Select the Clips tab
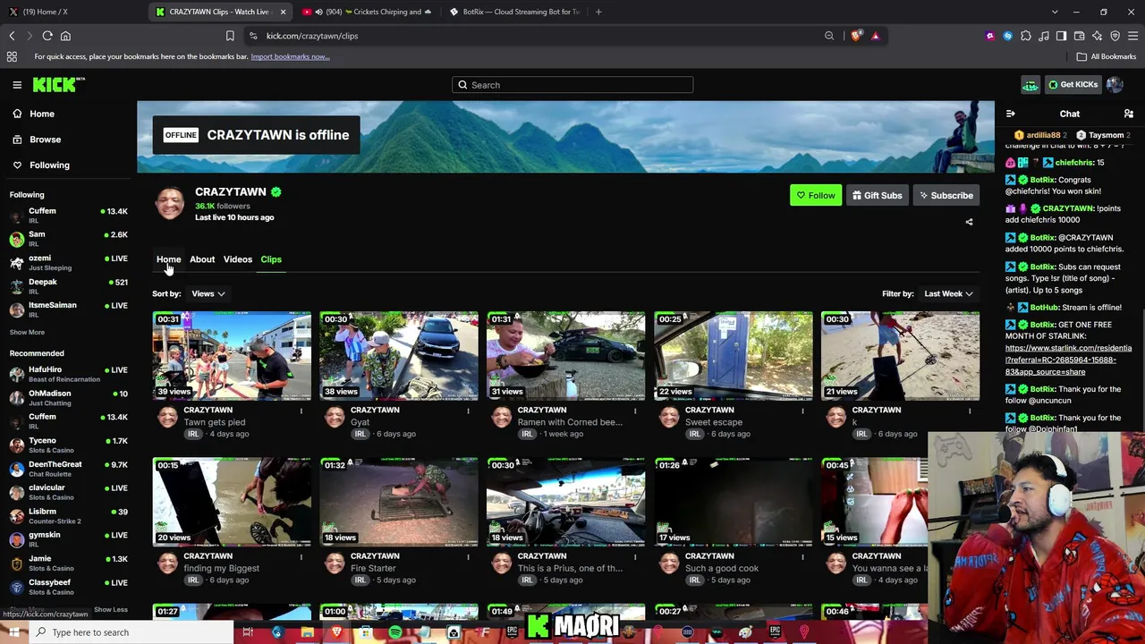Viewport: 1145px width, 644px height. pyautogui.click(x=271, y=259)
